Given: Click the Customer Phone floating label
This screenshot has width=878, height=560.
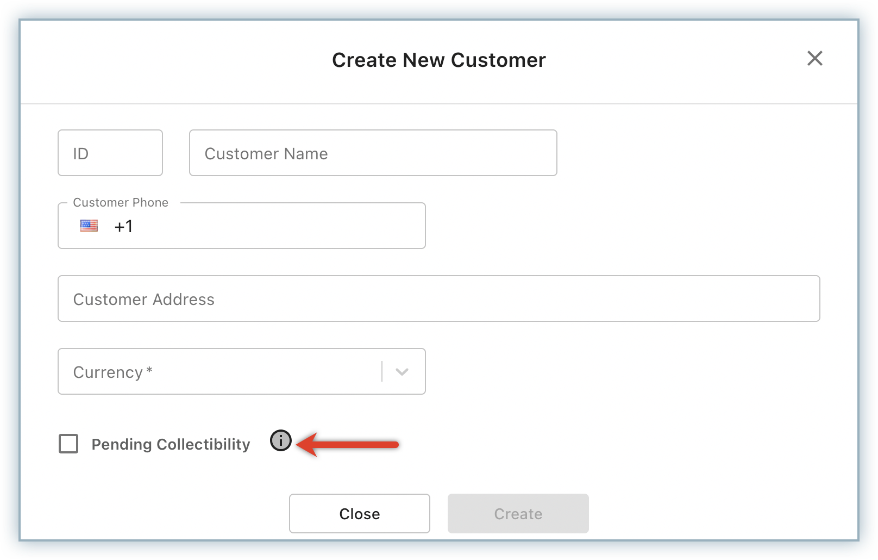Looking at the screenshot, I should click(x=121, y=203).
